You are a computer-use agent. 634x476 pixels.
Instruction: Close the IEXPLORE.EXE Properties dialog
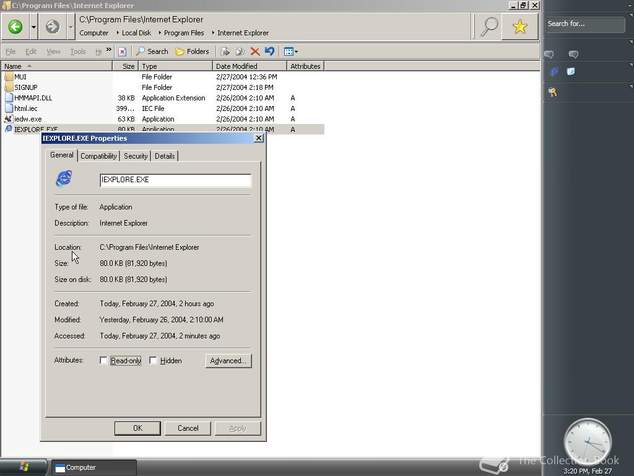(x=259, y=138)
